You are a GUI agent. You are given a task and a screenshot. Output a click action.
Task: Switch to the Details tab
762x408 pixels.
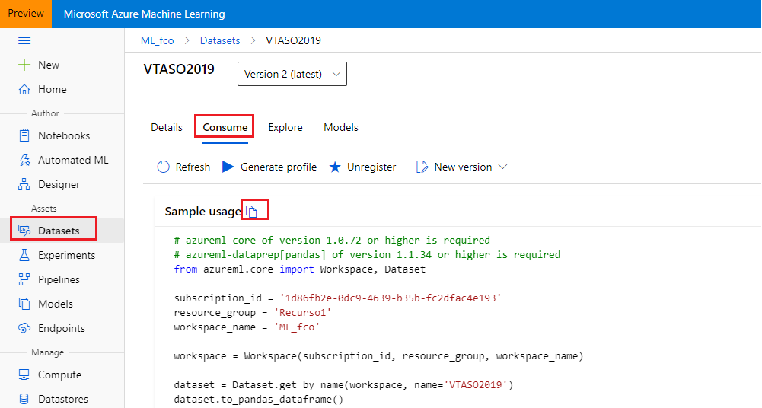coord(167,127)
